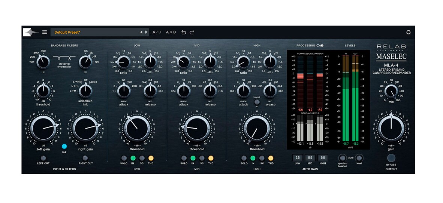Image resolution: width=443 pixels, height=203 pixels.
Task: Click the MID band threshold knob
Action: [197, 129]
